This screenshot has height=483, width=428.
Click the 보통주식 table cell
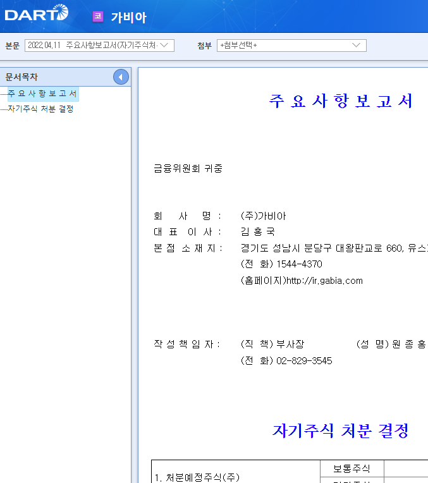(352, 469)
